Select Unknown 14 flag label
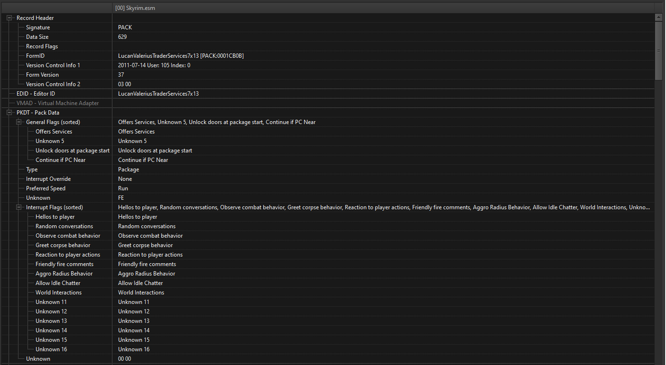Image resolution: width=666 pixels, height=365 pixels. click(51, 330)
